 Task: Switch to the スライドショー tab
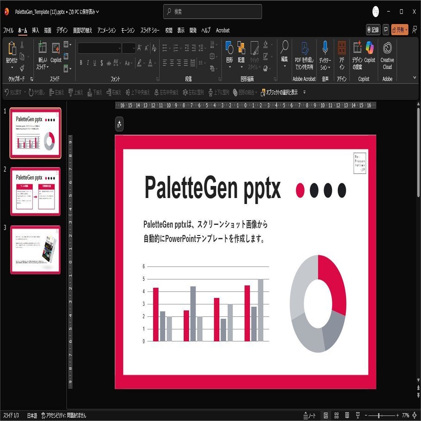150,31
